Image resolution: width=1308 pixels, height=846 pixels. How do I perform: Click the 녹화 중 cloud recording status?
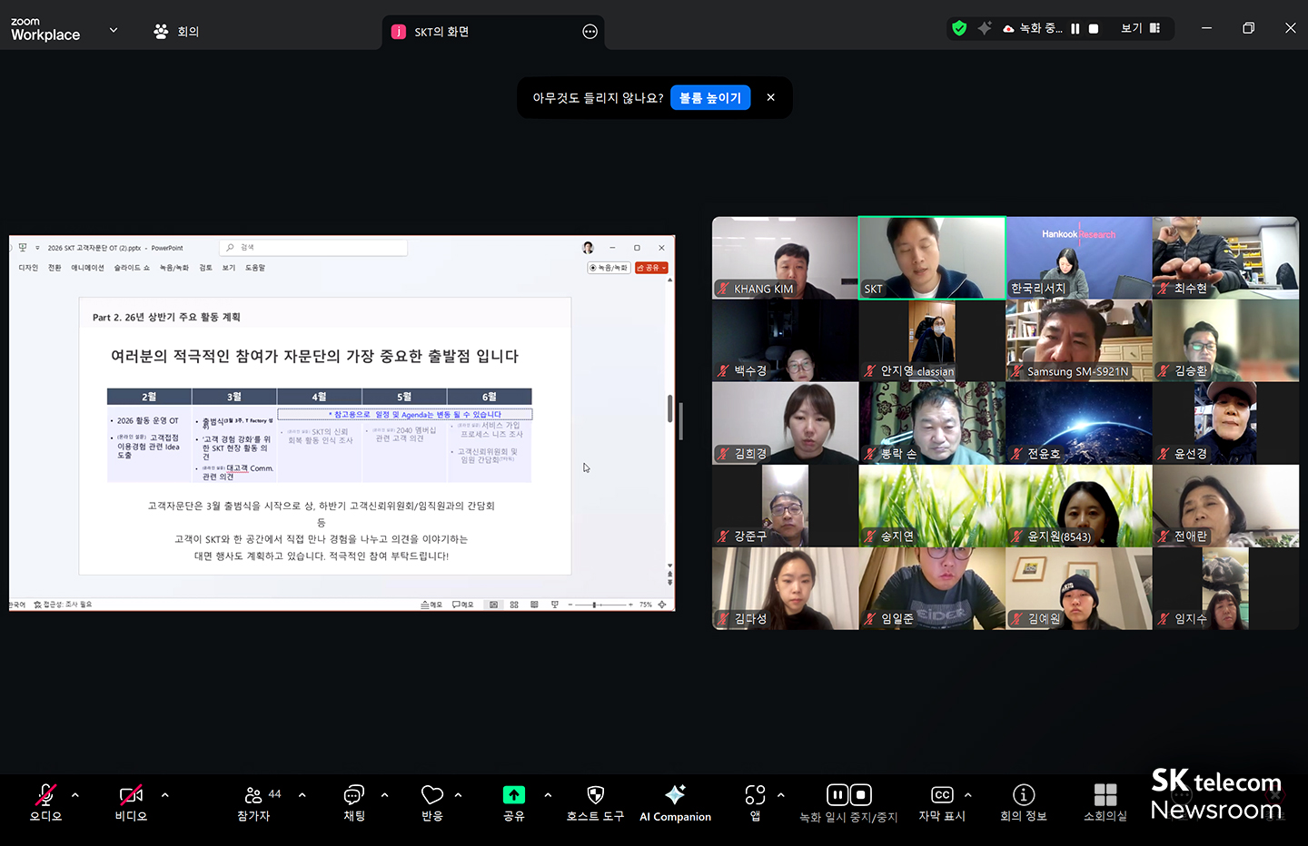(1033, 28)
